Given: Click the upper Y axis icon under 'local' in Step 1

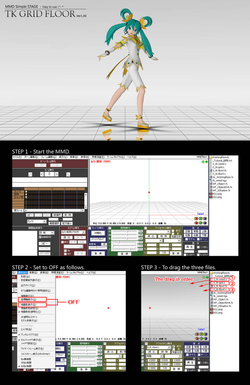Looking at the screenshot, I should click(x=201, y=219).
